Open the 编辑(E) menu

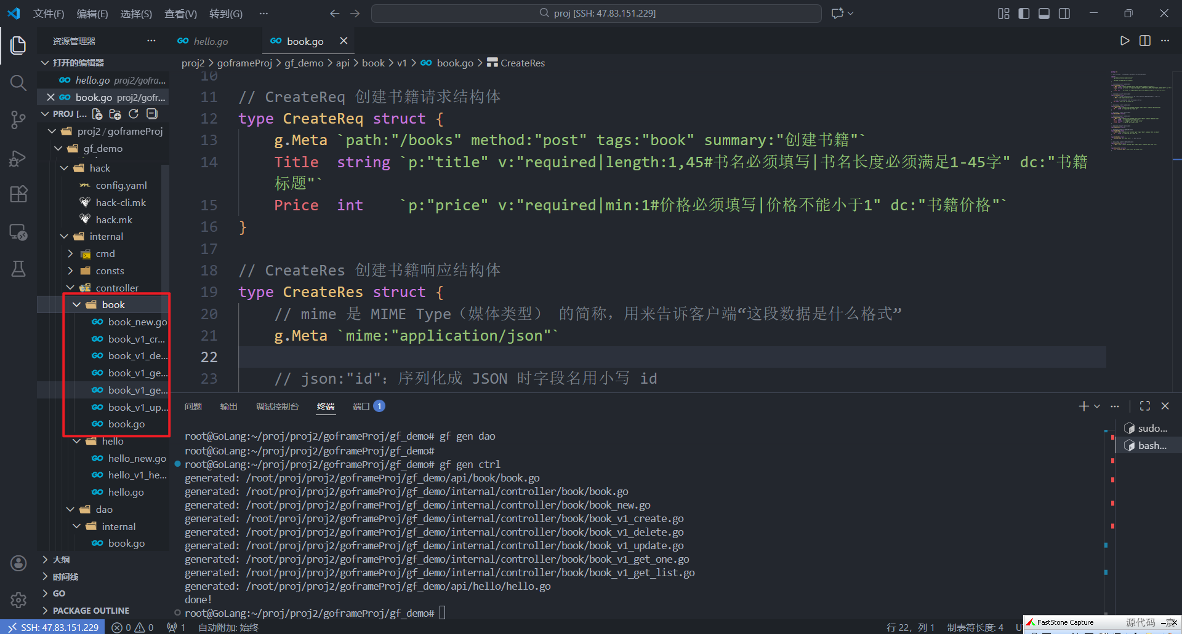[92, 14]
